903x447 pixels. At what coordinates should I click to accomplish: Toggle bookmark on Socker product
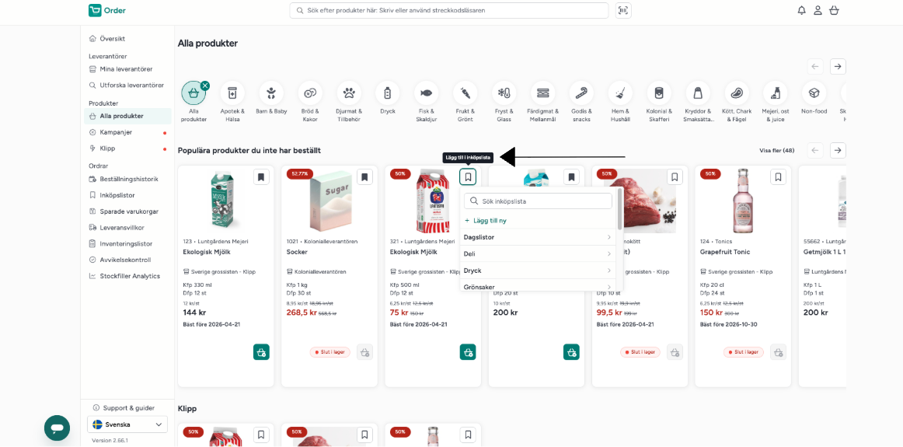364,176
